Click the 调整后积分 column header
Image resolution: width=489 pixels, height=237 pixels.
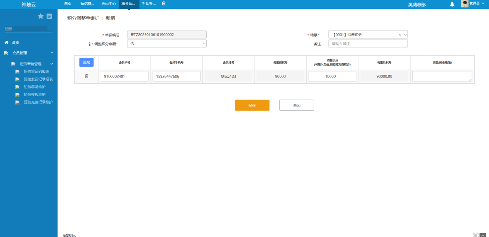pos(384,62)
